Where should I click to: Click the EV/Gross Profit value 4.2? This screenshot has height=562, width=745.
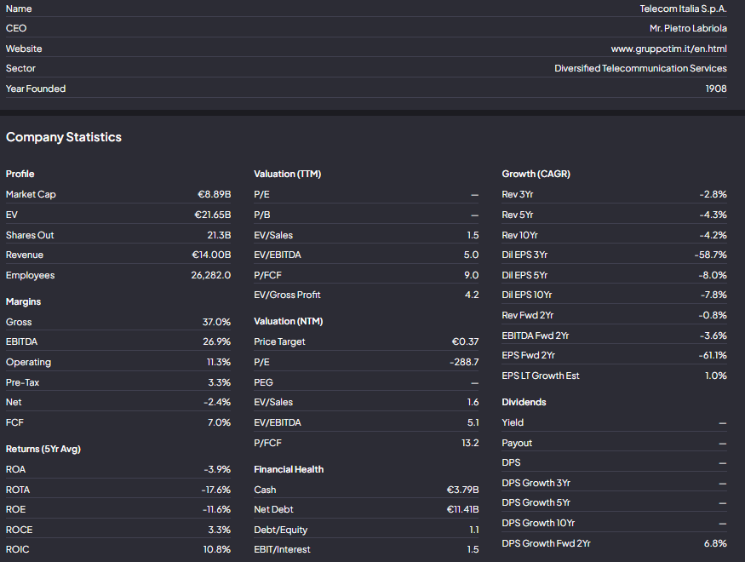pos(472,295)
